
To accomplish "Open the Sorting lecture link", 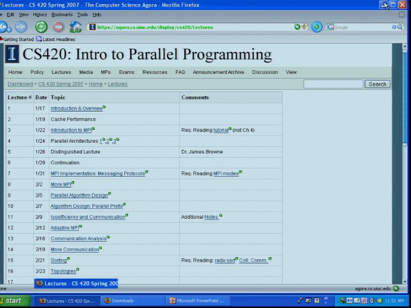I will click(59, 261).
